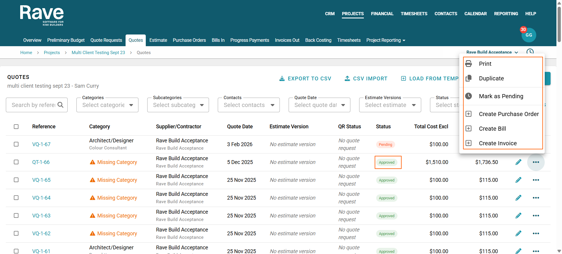Open the VQ-1-67 quote reference link
Image resolution: width=562 pixels, height=254 pixels.
tap(41, 144)
